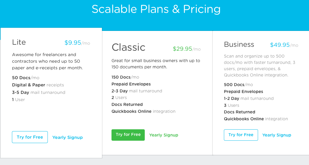Open Yearly Signup for Lite plan
The image size is (309, 165).
(67, 137)
